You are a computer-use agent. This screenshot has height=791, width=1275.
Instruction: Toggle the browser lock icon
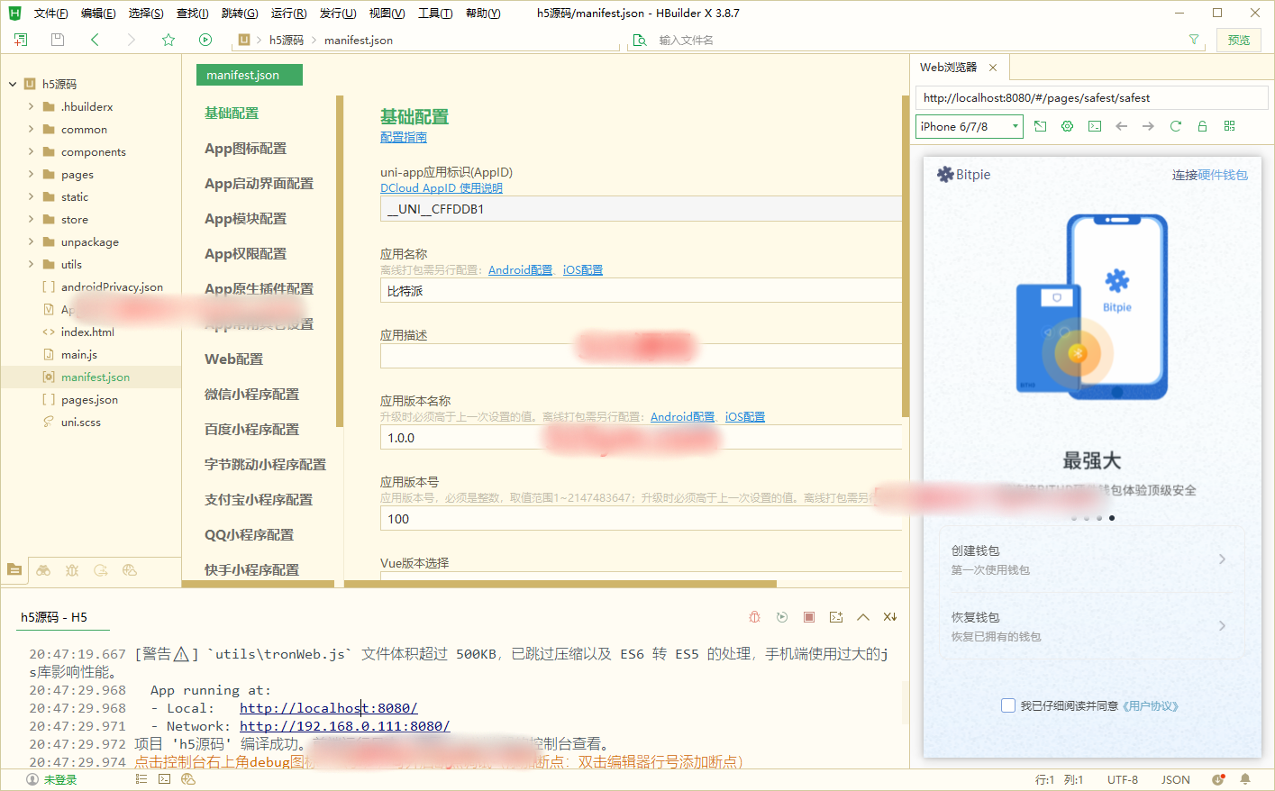tap(1202, 126)
